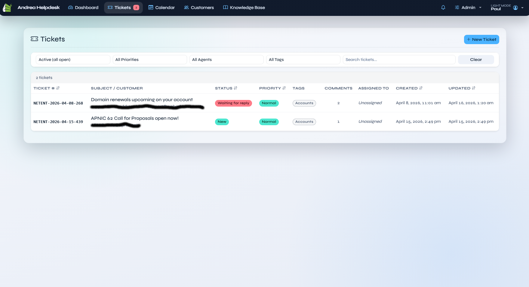Open the All Tags filter dropdown
Screen dimensions: 529x287
point(303,60)
